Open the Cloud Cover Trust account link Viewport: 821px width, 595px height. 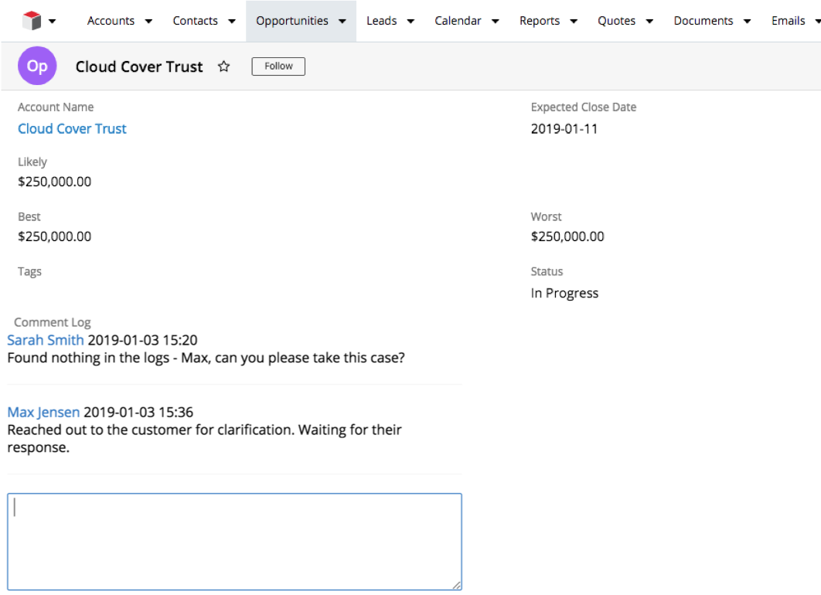(x=72, y=129)
